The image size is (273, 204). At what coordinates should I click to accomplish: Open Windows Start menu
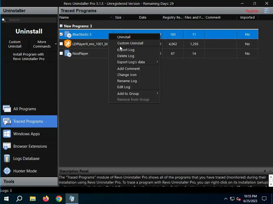(x=6, y=199)
